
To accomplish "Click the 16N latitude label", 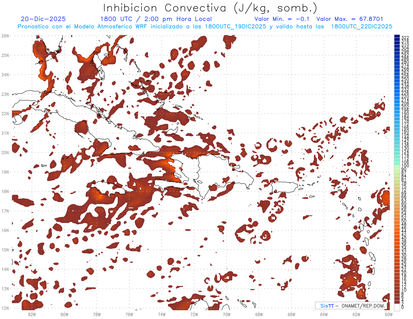I will [5, 230].
